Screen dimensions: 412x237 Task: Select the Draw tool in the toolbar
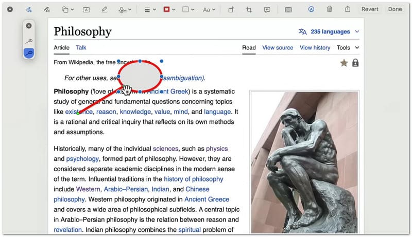coord(47,10)
